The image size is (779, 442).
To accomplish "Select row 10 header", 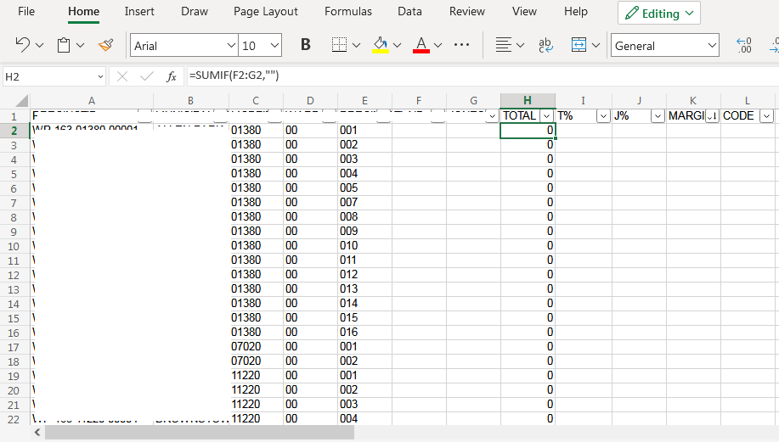I will [x=14, y=247].
